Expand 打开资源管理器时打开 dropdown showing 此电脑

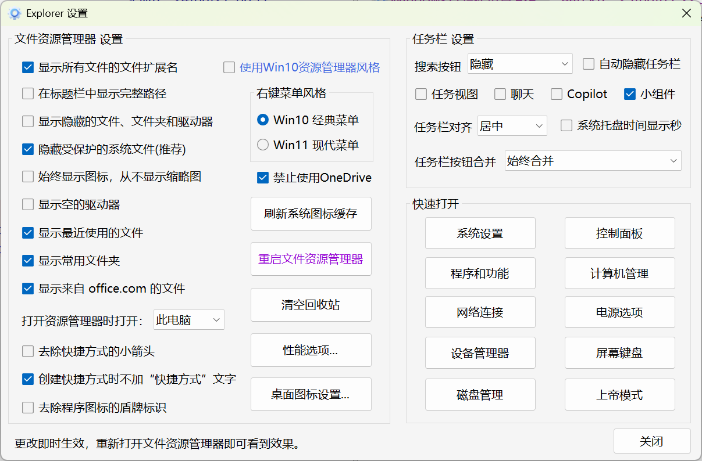click(188, 320)
